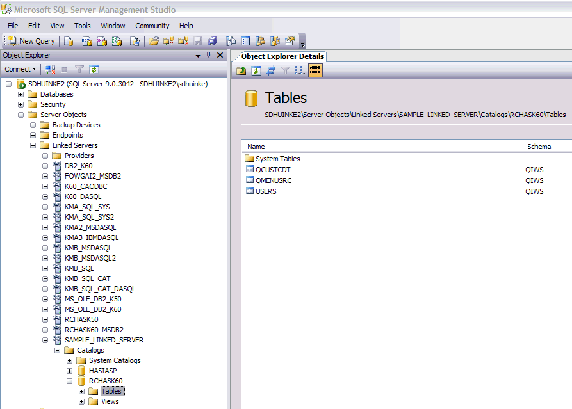Viewport: 572px width, 409px height.
Task: Select the KMB_SQL_CAT_DASQL linked server
Action: point(100,289)
